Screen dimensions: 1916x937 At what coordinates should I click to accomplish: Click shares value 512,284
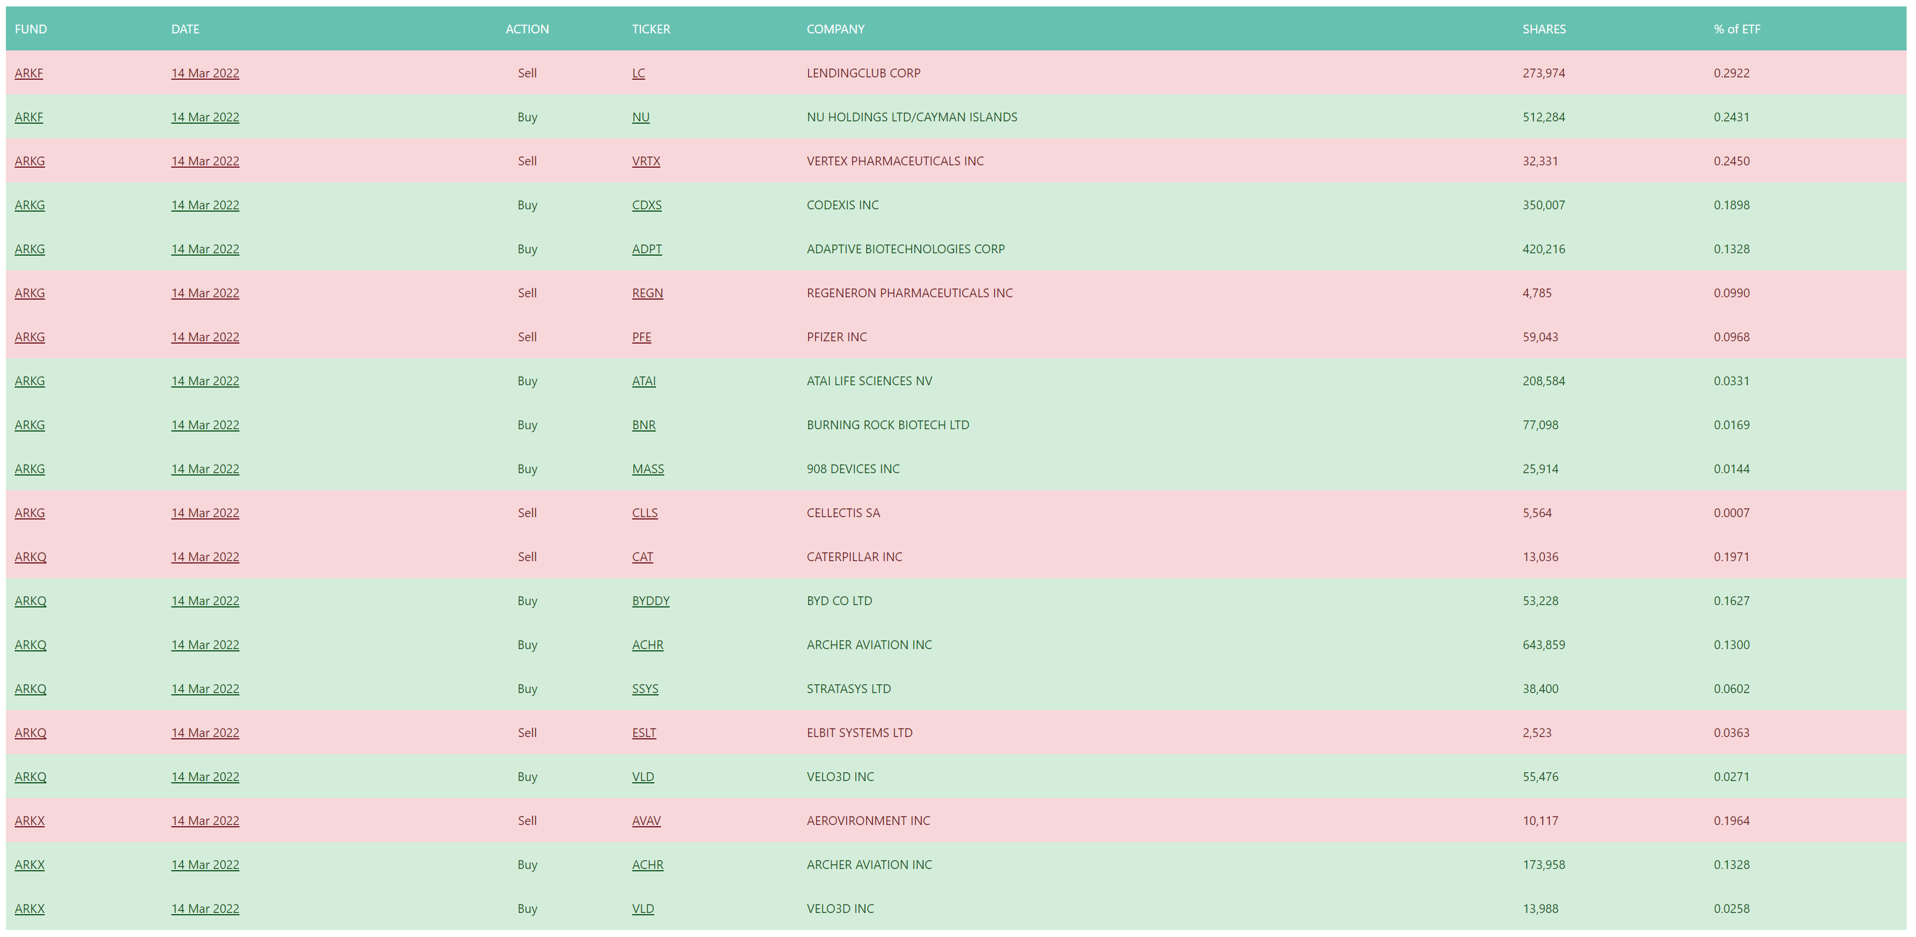[x=1543, y=117]
